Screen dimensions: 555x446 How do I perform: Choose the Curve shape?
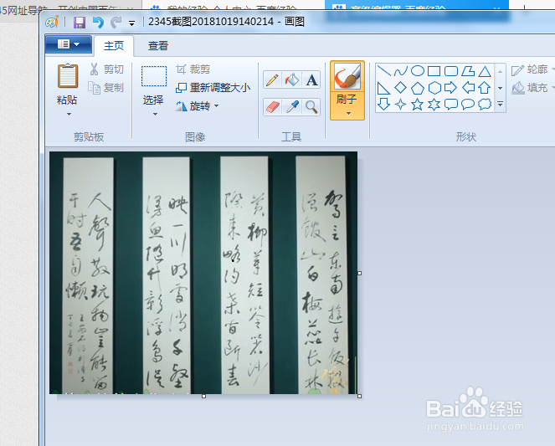tap(401, 71)
